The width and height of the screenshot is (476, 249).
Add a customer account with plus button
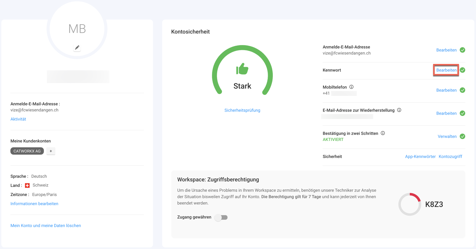click(x=51, y=151)
